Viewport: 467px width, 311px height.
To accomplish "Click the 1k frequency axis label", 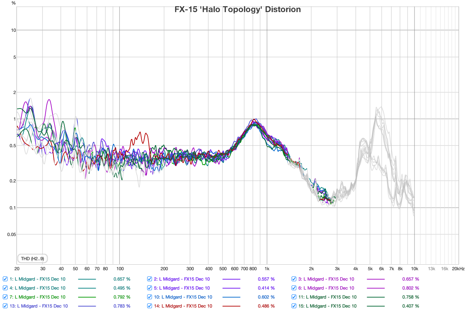I will click(267, 268).
